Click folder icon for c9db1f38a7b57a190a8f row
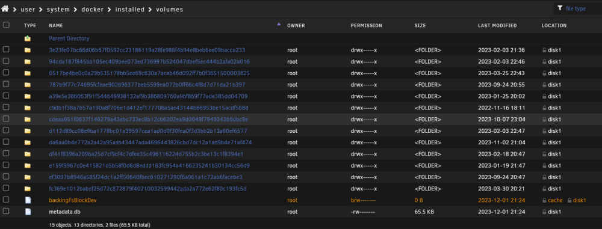 (x=27, y=108)
